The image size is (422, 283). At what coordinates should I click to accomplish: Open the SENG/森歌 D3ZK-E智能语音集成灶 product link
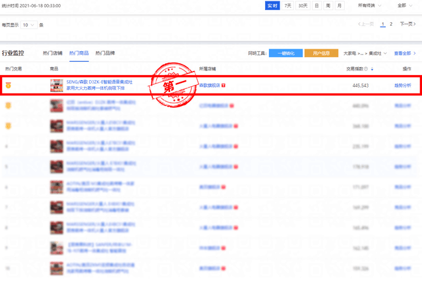point(100,85)
